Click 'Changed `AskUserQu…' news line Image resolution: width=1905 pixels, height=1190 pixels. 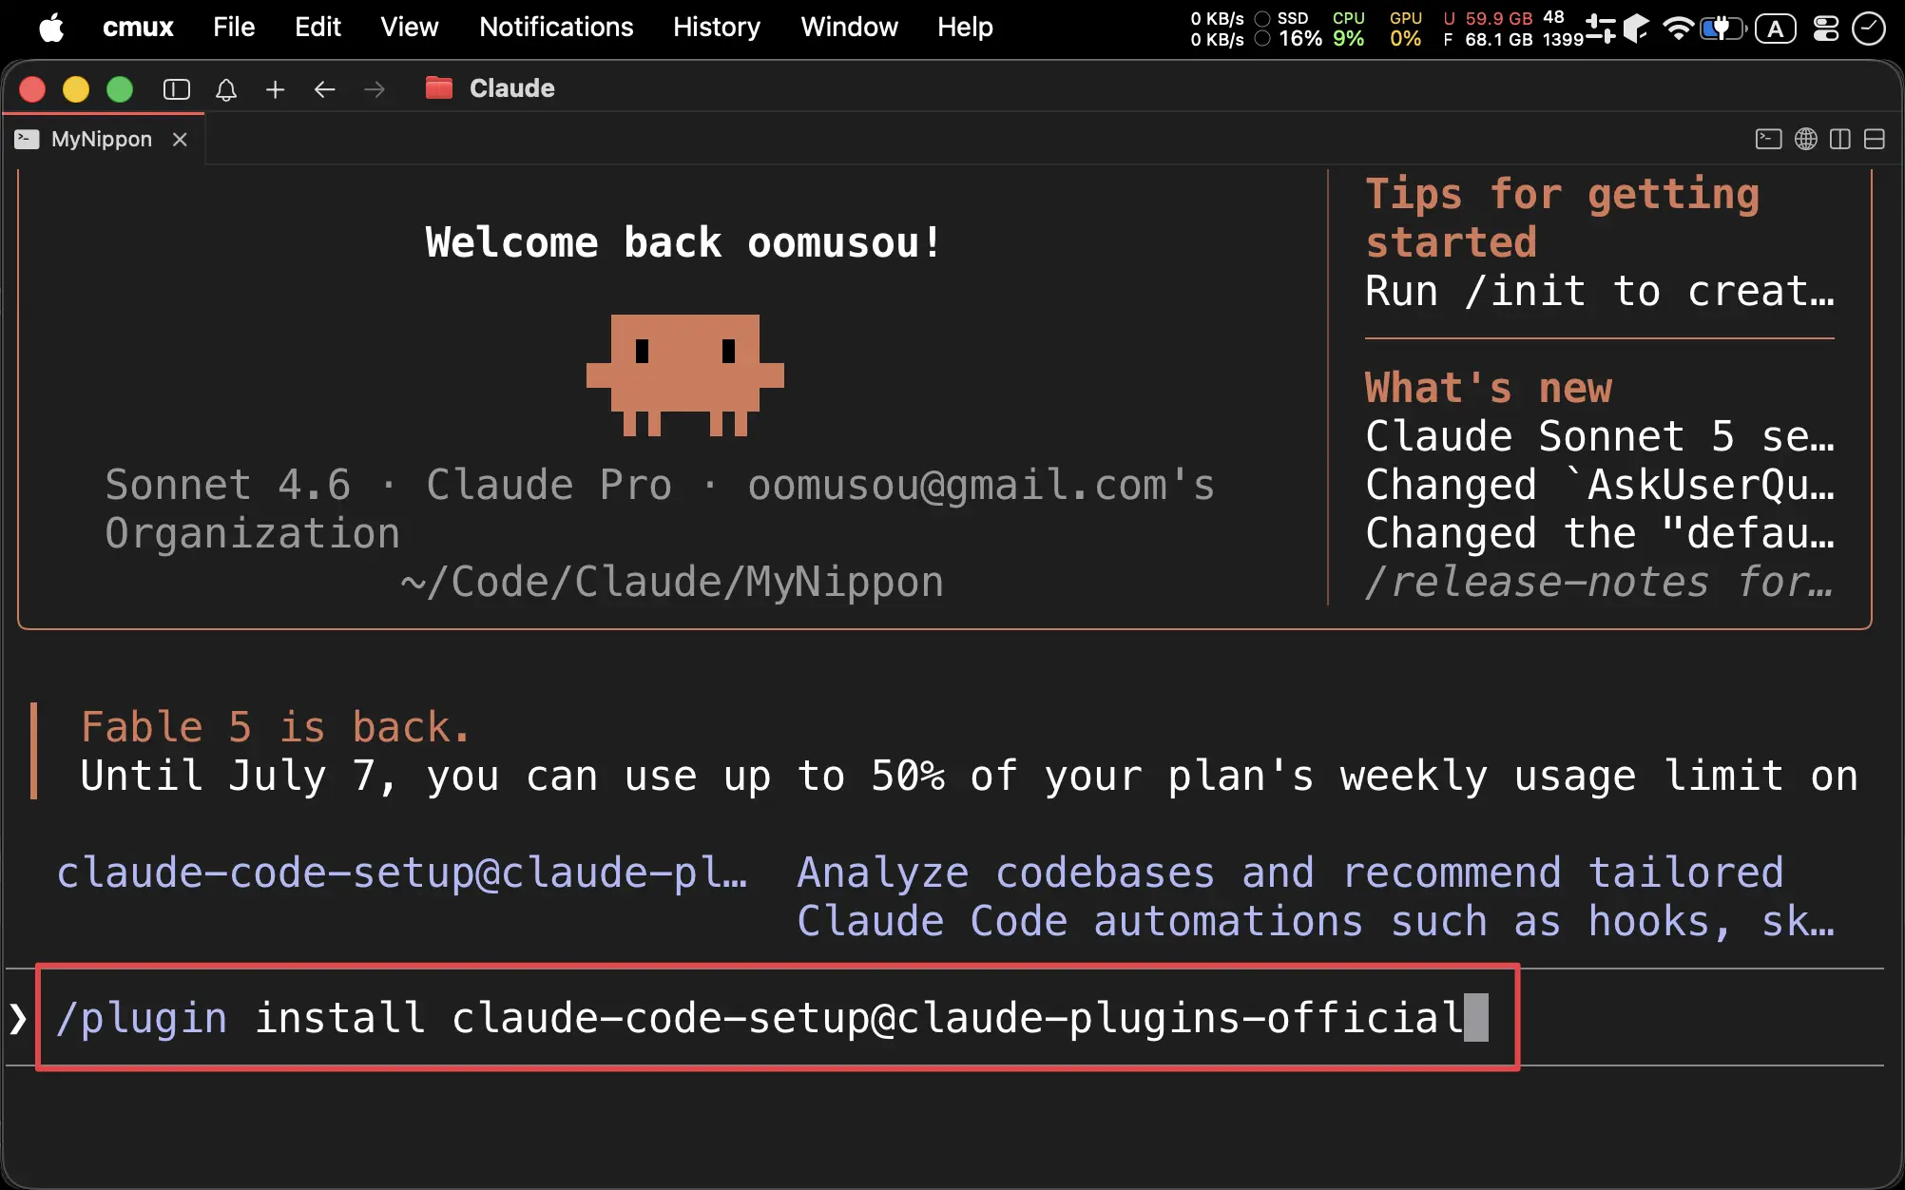click(x=1600, y=485)
